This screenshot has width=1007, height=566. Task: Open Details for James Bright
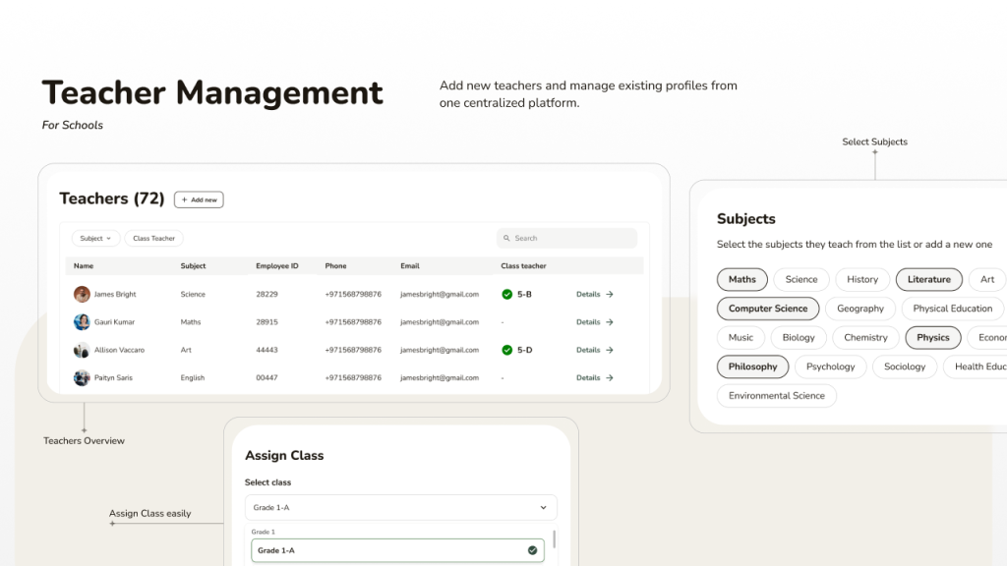(595, 294)
